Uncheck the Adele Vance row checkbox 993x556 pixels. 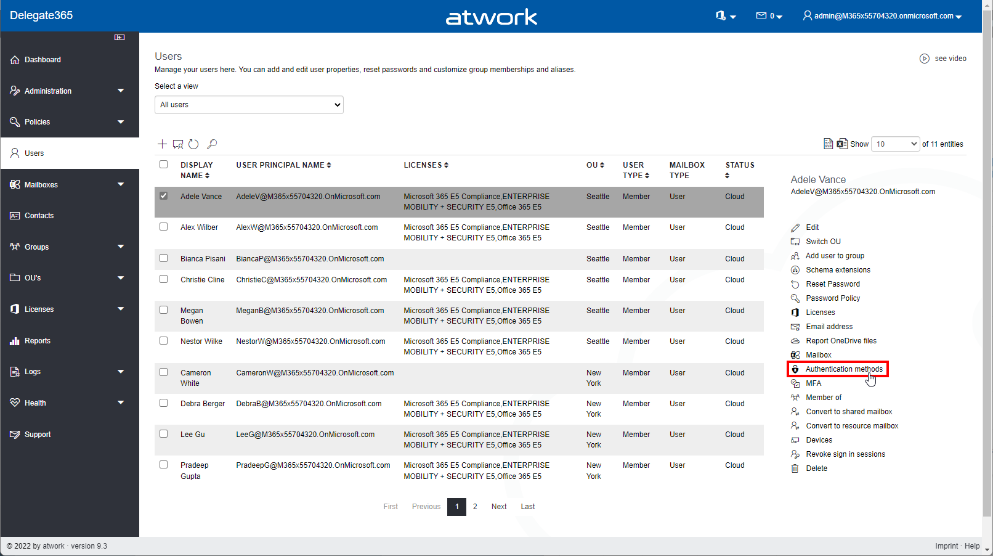click(x=164, y=196)
